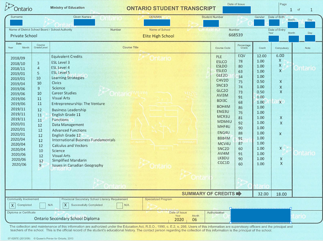323x241 pixels.
Task: Click the "English Grade 12" course title
Action: 66,135
